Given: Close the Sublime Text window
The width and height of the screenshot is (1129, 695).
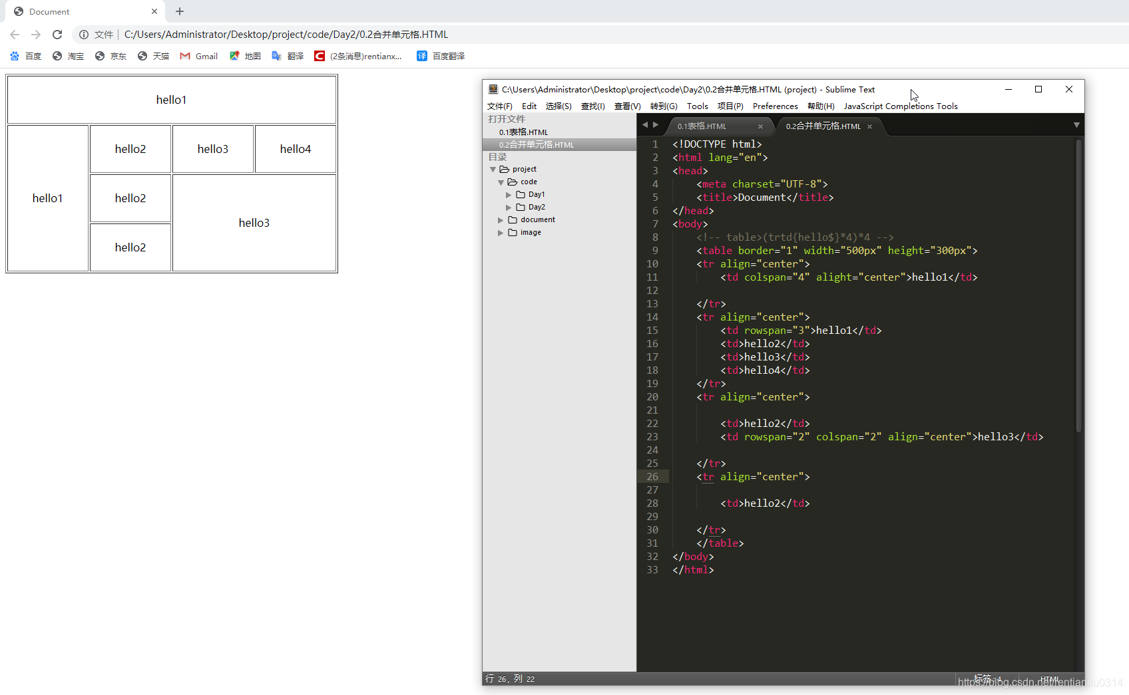Looking at the screenshot, I should [1069, 89].
